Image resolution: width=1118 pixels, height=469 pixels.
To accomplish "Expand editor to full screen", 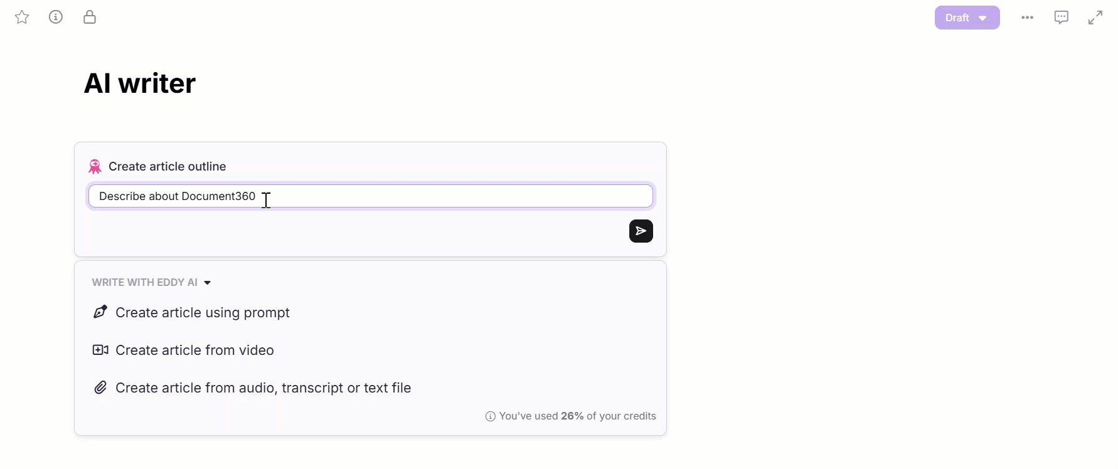I will pos(1095,18).
